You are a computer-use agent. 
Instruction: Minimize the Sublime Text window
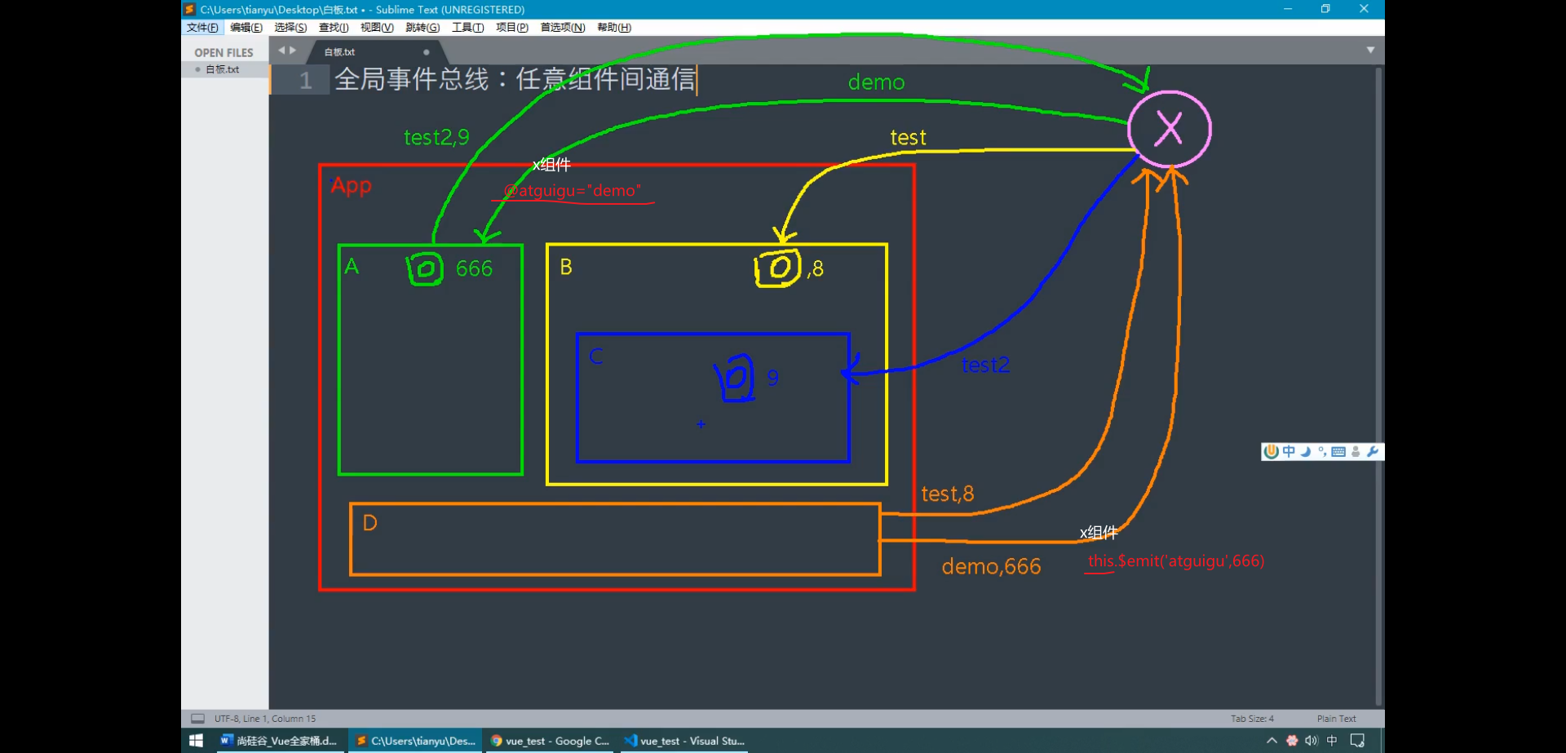click(x=1288, y=9)
